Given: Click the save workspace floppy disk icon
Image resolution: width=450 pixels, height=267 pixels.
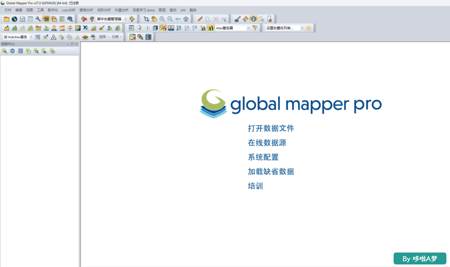Looking at the screenshot, I should (22, 19).
